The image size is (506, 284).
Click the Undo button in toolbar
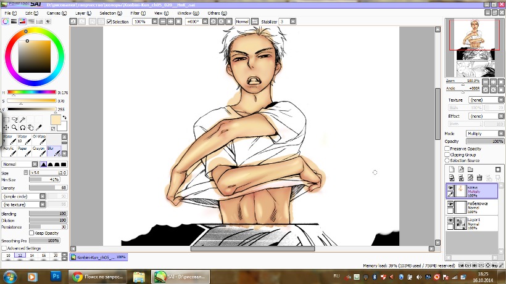coord(73,22)
